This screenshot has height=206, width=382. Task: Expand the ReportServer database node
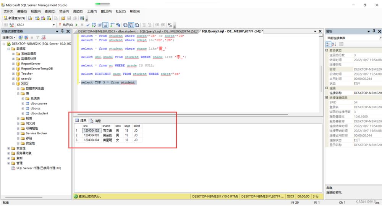13,64
